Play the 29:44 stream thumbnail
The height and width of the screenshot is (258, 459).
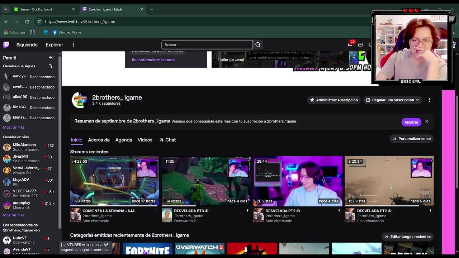[x=298, y=181]
